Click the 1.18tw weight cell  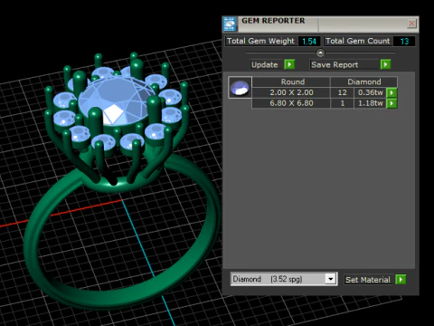[x=371, y=103]
